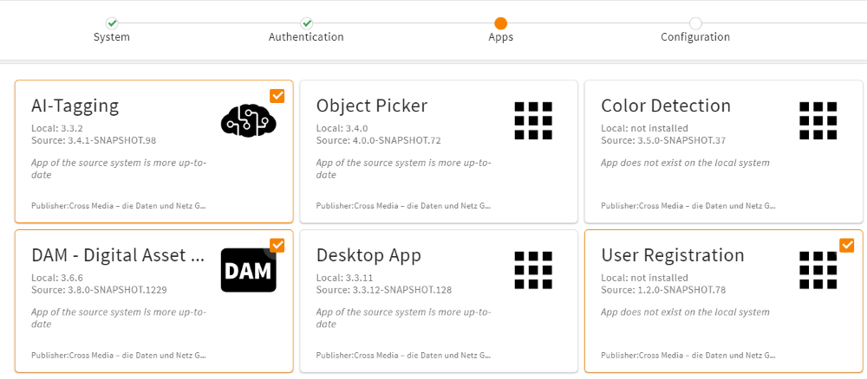
Task: Click the Object Picker grid icon
Action: [533, 120]
